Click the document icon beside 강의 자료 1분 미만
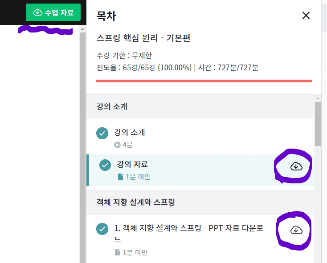This screenshot has width=327, height=263. click(120, 177)
